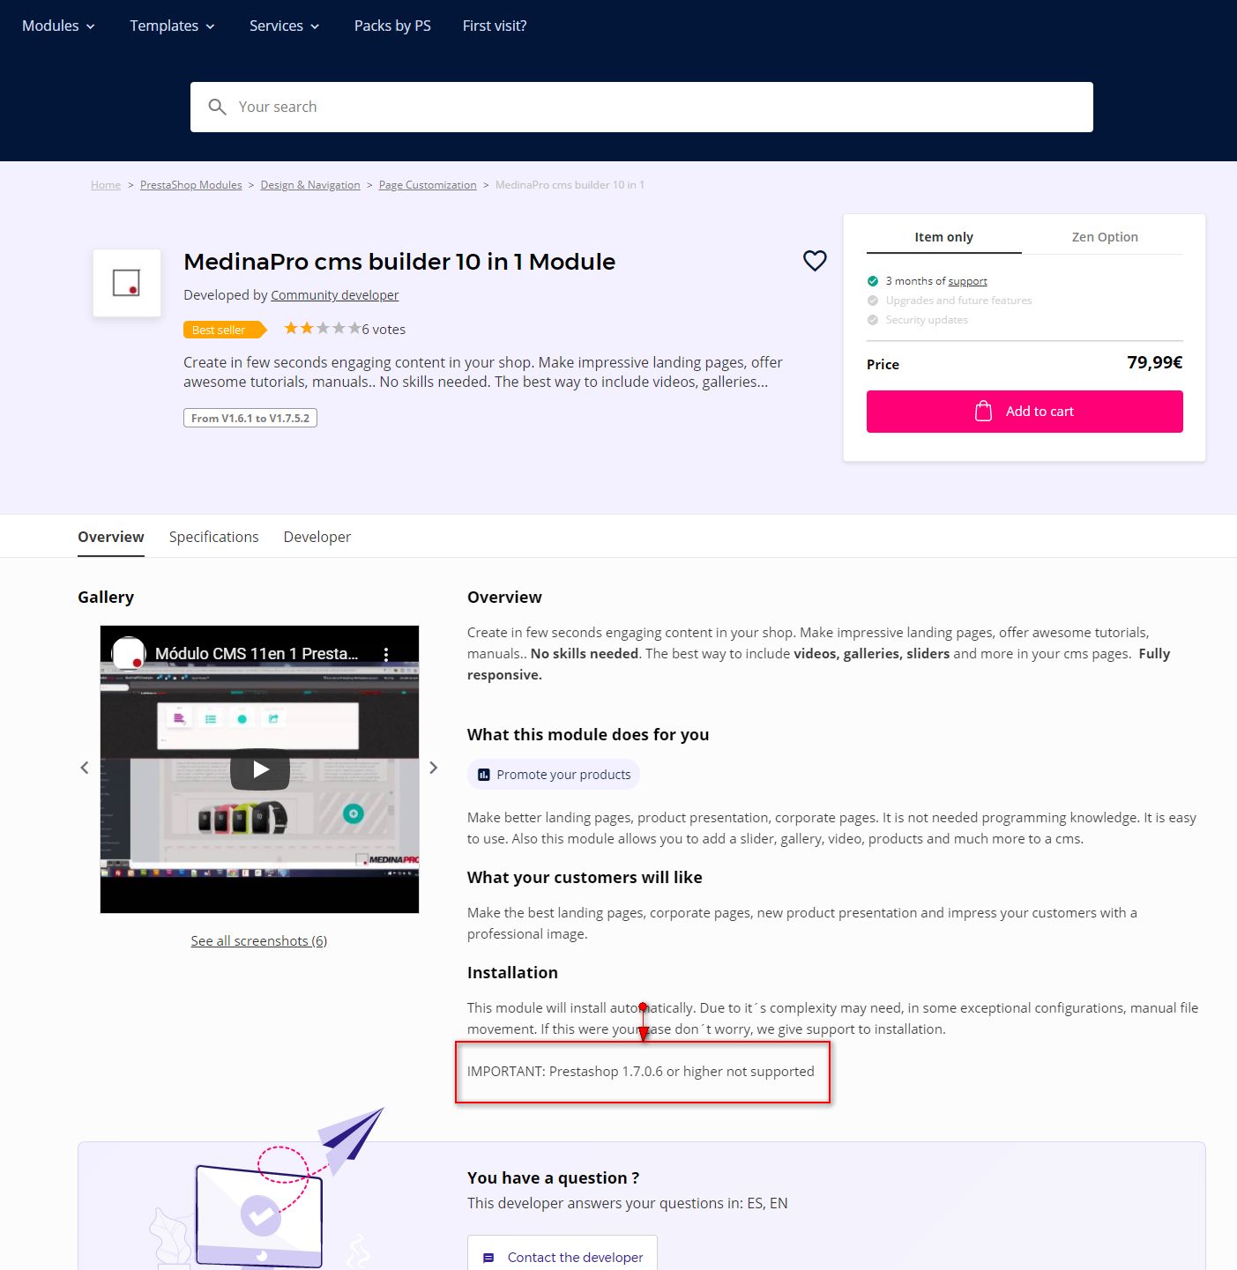The image size is (1237, 1270).
Task: Select the Item only tab
Action: [x=943, y=236]
